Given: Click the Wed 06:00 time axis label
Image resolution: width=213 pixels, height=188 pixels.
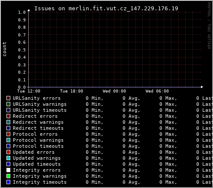Looking at the screenshot, I should coord(157,91).
